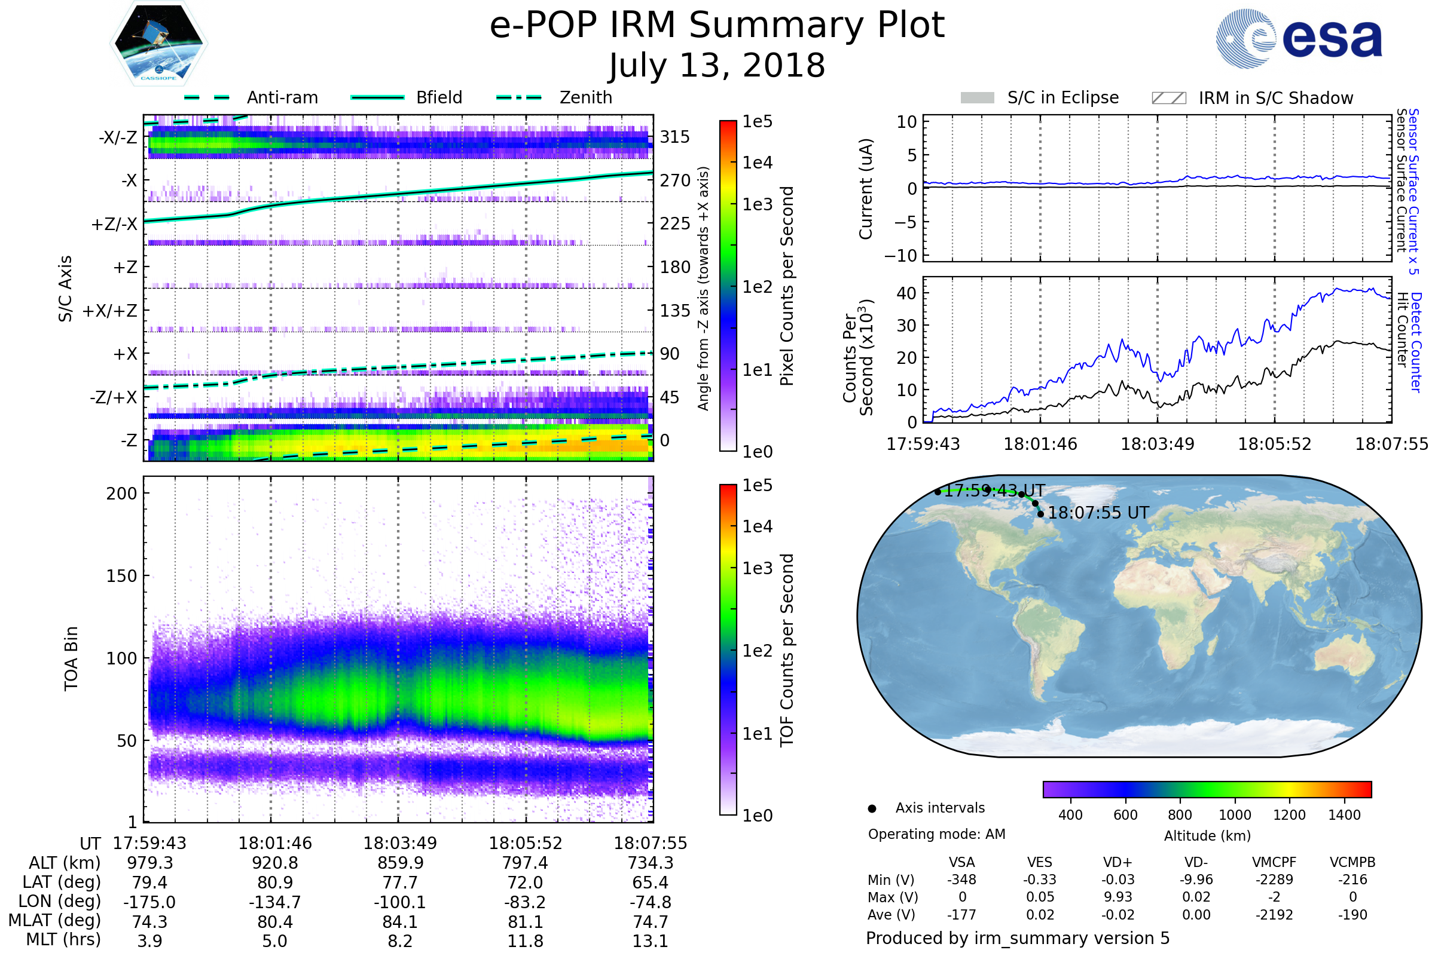Click the VMCPF column header in voltage table
The width and height of the screenshot is (1435, 956).
click(1274, 862)
